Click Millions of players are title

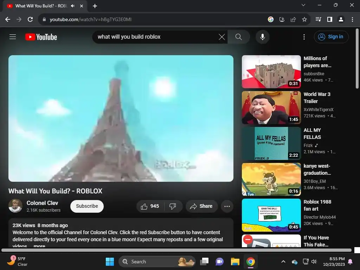(317, 62)
